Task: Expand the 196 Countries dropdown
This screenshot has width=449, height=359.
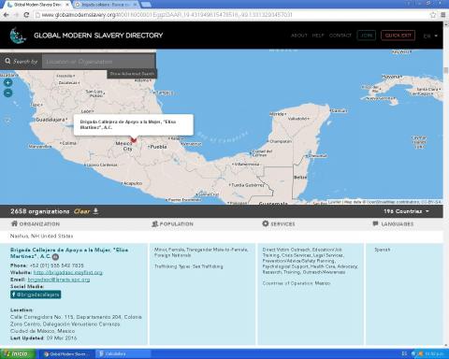Action: pos(406,211)
